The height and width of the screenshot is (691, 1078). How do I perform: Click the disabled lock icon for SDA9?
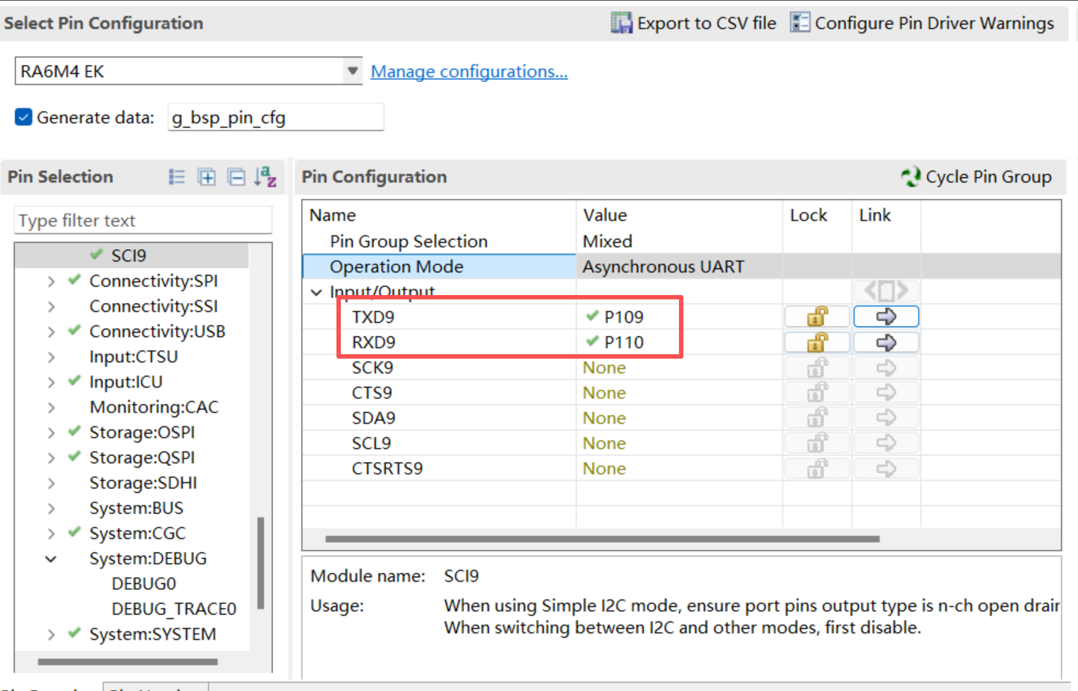point(817,418)
